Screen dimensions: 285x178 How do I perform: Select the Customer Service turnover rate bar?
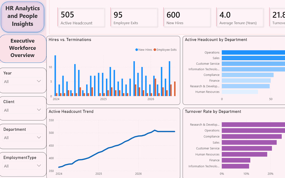pyautogui.click(x=247, y=148)
